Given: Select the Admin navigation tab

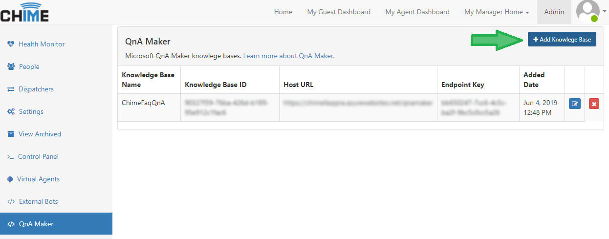Looking at the screenshot, I should (554, 12).
